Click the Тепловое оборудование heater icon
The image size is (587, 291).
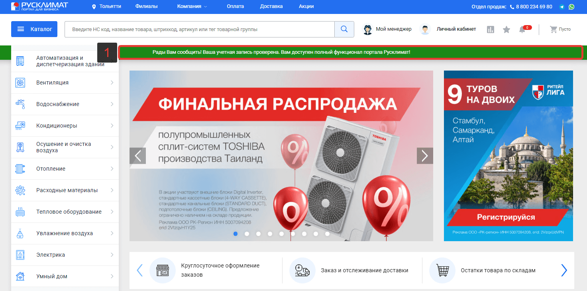click(20, 212)
